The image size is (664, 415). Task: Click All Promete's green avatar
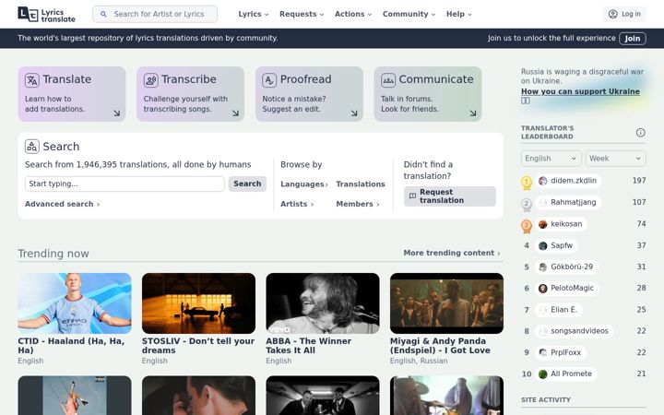point(542,373)
